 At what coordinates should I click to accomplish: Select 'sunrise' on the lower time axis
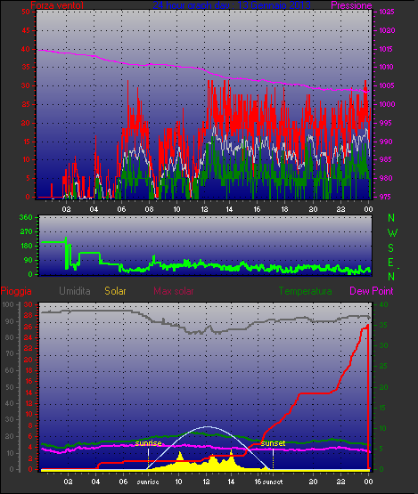(148, 482)
